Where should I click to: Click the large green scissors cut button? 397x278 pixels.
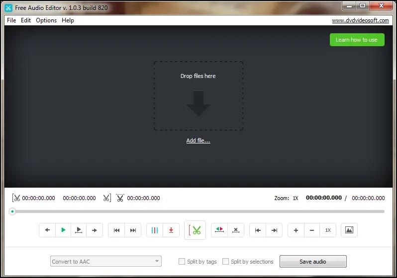(195, 230)
